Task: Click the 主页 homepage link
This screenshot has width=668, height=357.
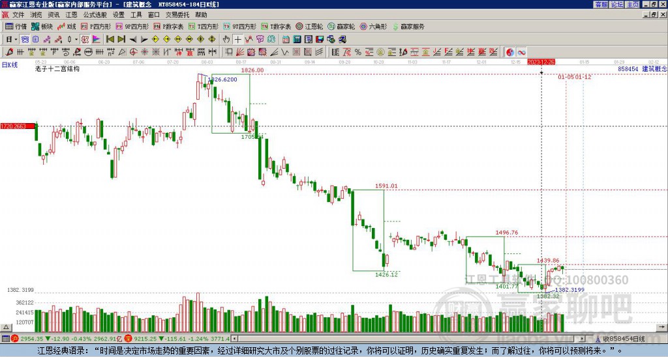Action: [x=632, y=5]
